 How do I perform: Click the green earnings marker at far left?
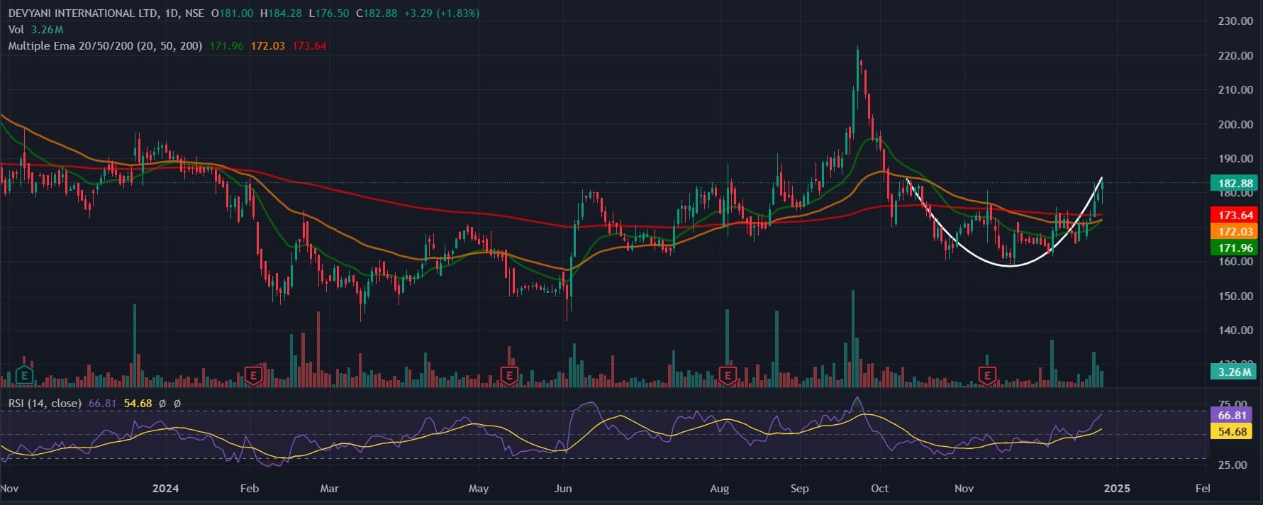(x=25, y=374)
